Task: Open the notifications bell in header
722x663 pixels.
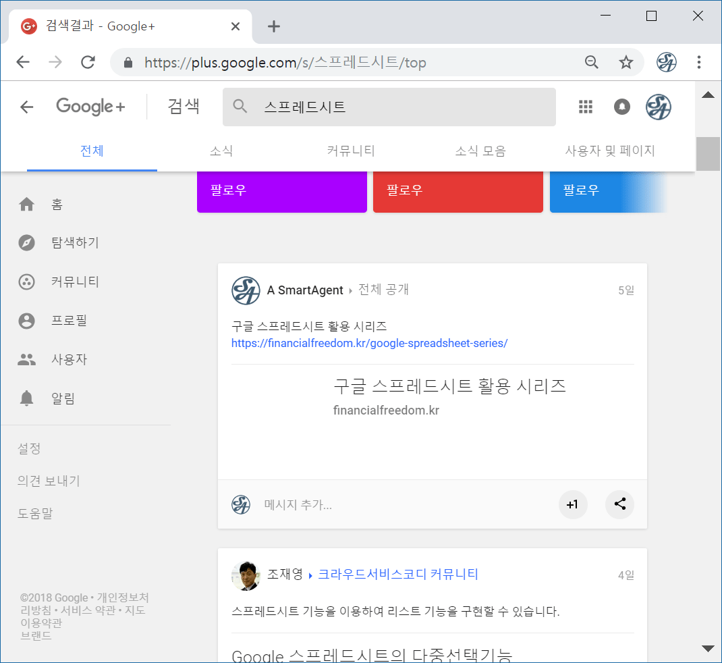Action: pos(621,107)
